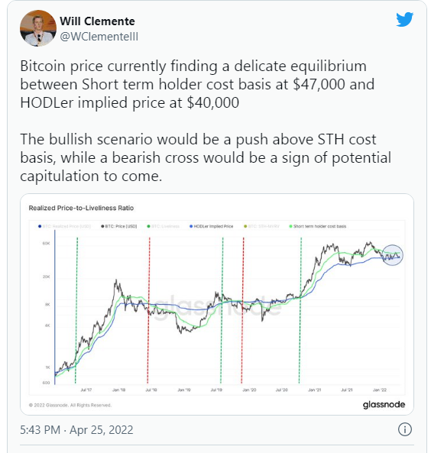The height and width of the screenshot is (453, 431).
Task: Toggle BTC: Liveliness legend entry
Action: pos(164,226)
